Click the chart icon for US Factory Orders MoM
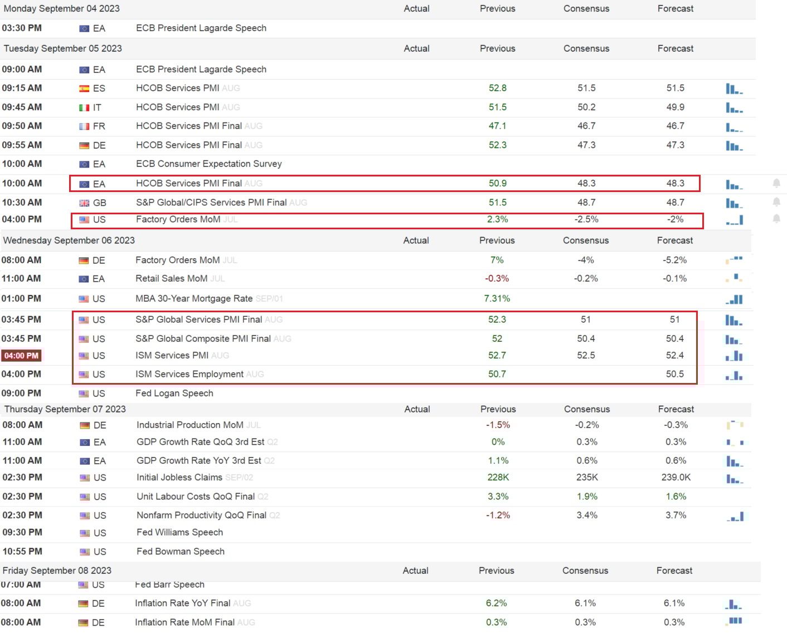The image size is (787, 634). click(734, 220)
